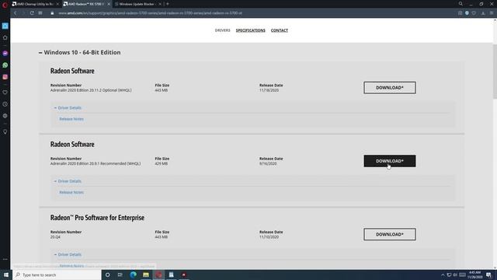Download Radeon Pro Software for Enterprise

[x=390, y=234]
